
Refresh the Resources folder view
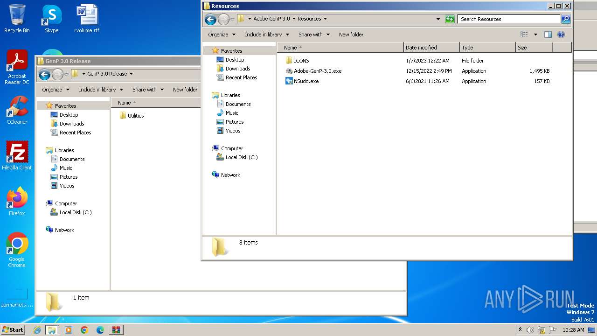[x=450, y=19]
